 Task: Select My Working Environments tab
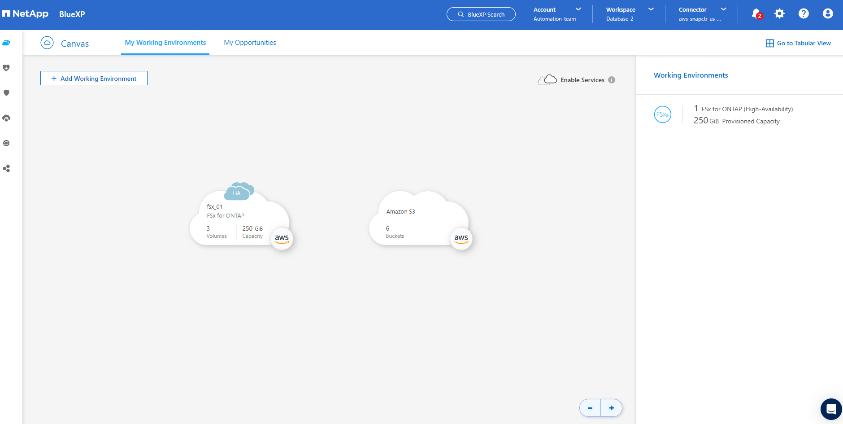click(165, 43)
